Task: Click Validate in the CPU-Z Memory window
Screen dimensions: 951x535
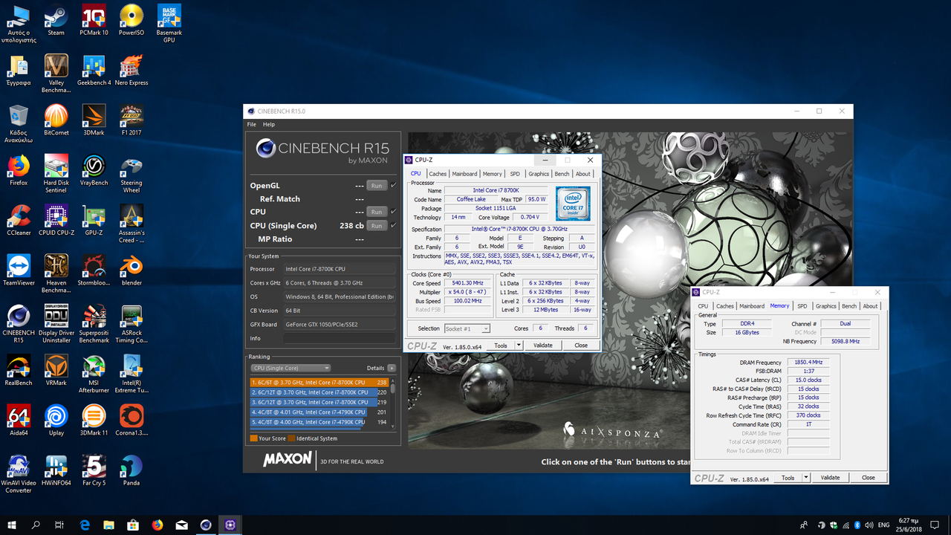Action: coord(831,477)
